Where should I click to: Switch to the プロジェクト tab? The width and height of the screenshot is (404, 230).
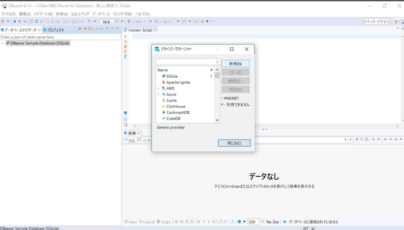pyautogui.click(x=54, y=30)
